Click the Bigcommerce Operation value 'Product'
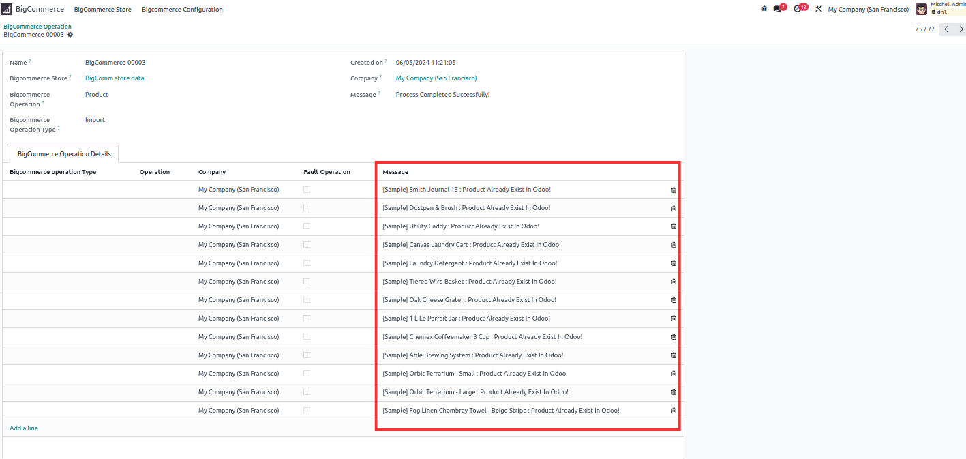This screenshot has width=966, height=459. (x=97, y=95)
